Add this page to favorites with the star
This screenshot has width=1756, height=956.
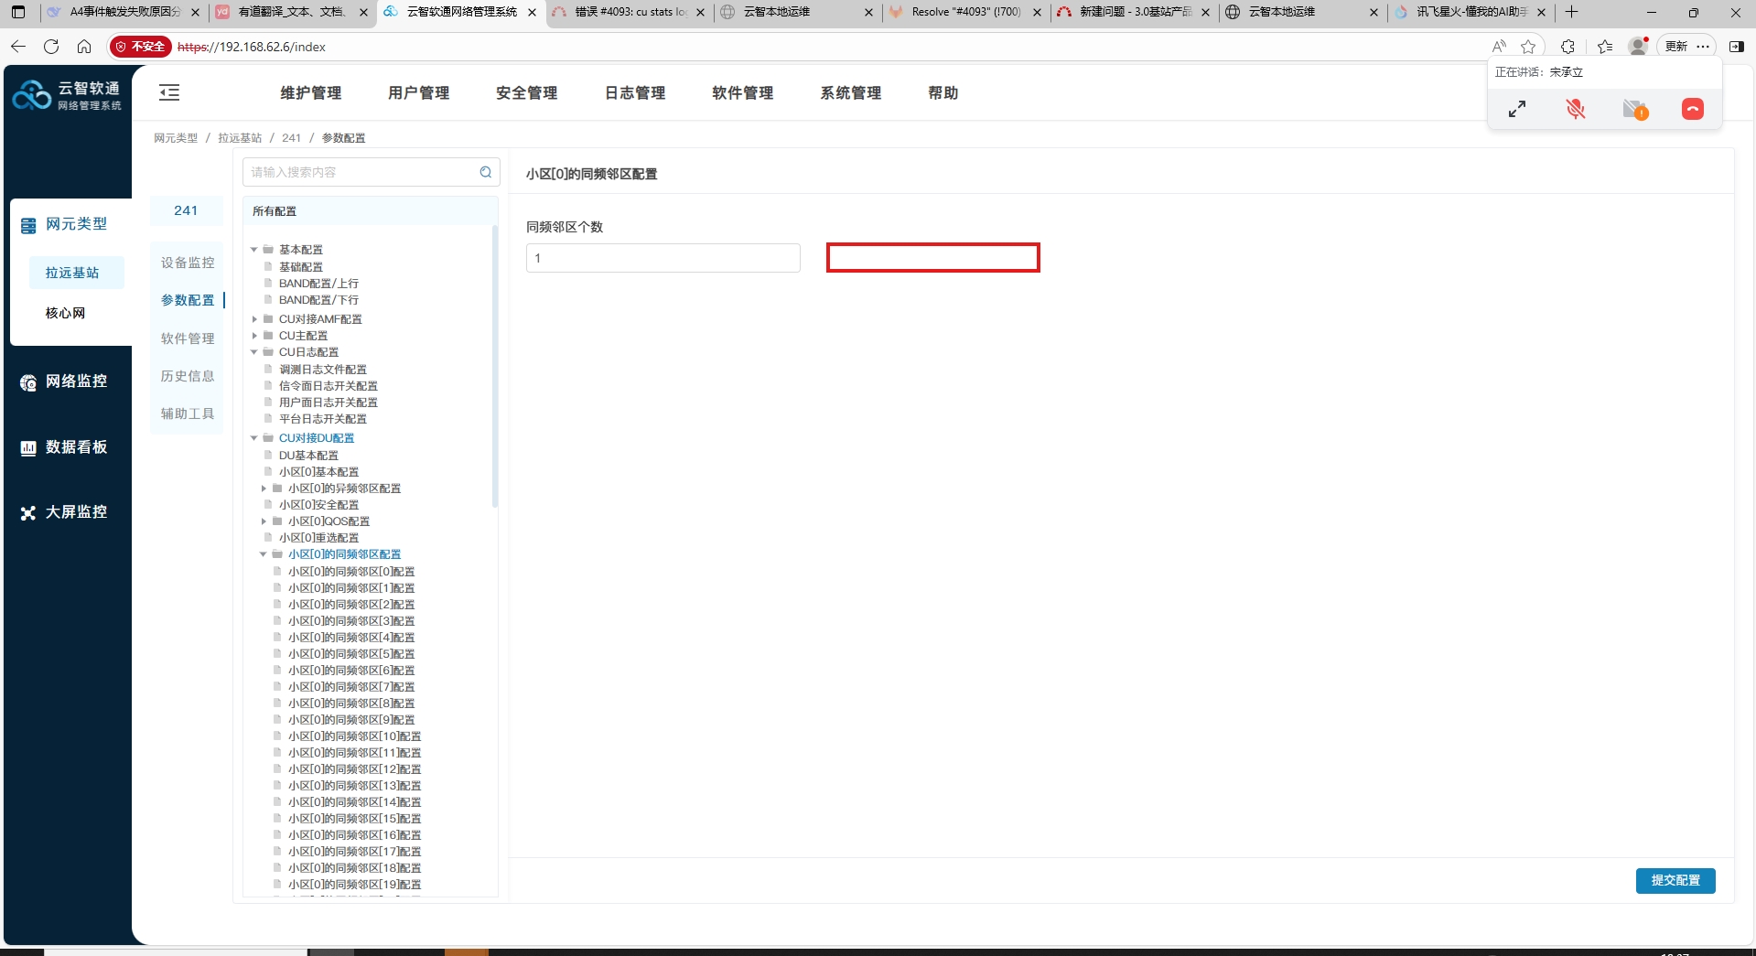pos(1528,47)
